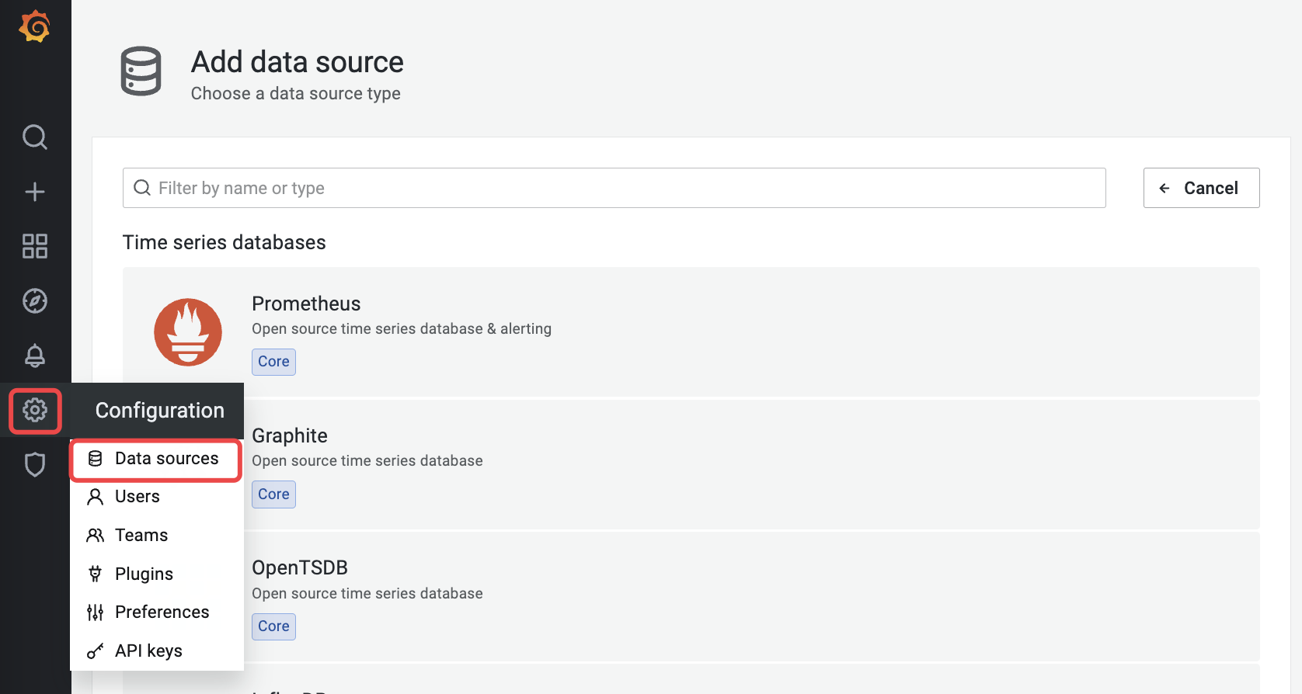This screenshot has width=1302, height=694.
Task: Open Teams from the Configuration menu
Action: click(141, 536)
